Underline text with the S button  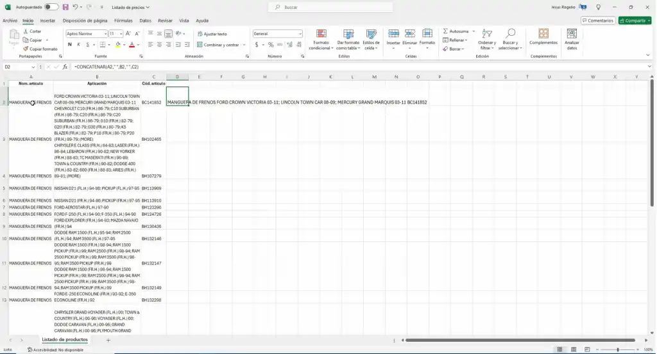tap(87, 45)
